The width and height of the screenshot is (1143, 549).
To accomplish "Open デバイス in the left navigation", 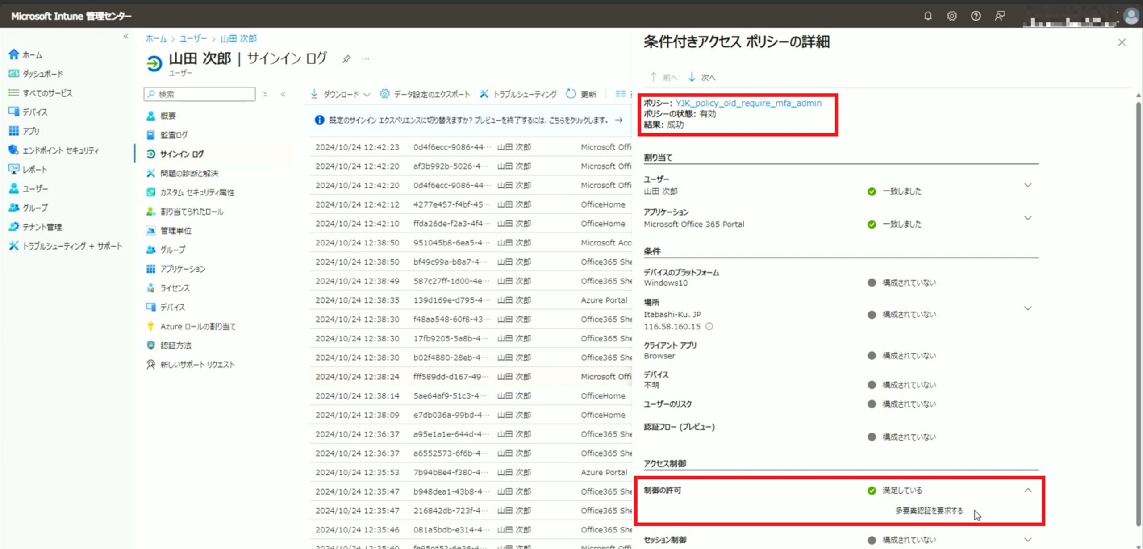I will pyautogui.click(x=28, y=112).
